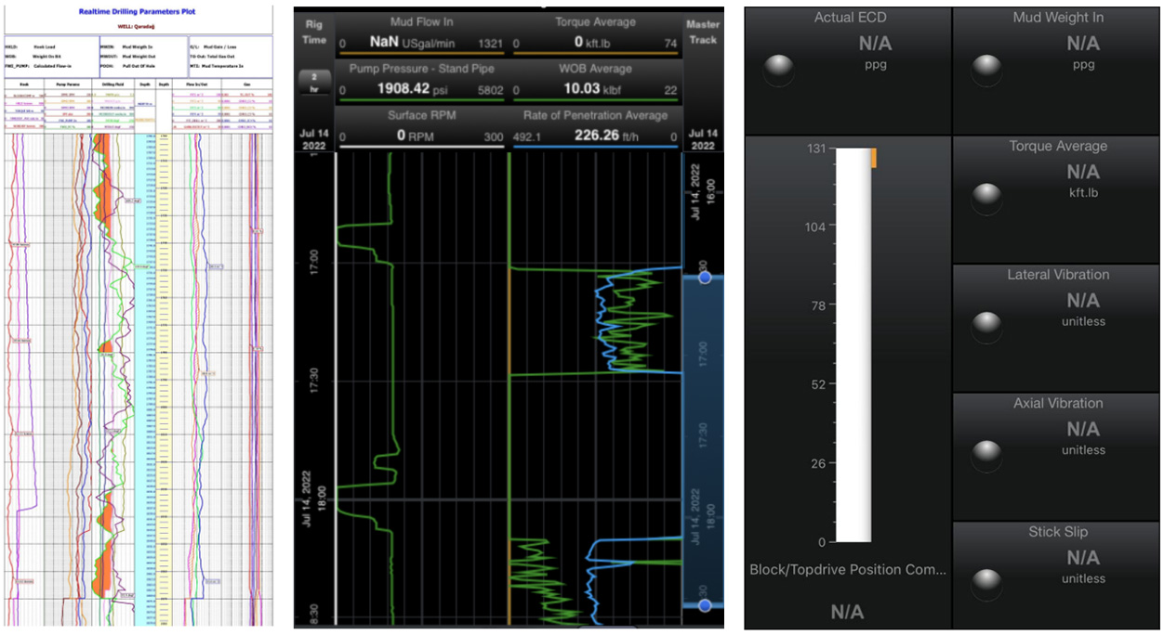The width and height of the screenshot is (1164, 635).
Task: Select the Master Track column header
Action: tap(703, 32)
